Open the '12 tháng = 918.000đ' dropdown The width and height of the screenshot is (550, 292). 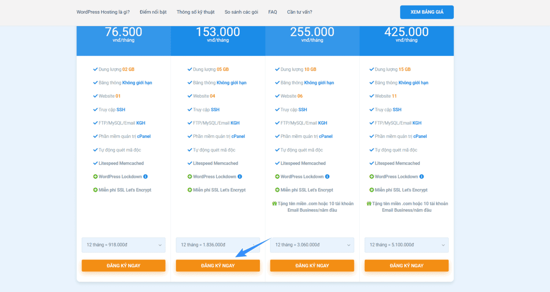(x=124, y=245)
